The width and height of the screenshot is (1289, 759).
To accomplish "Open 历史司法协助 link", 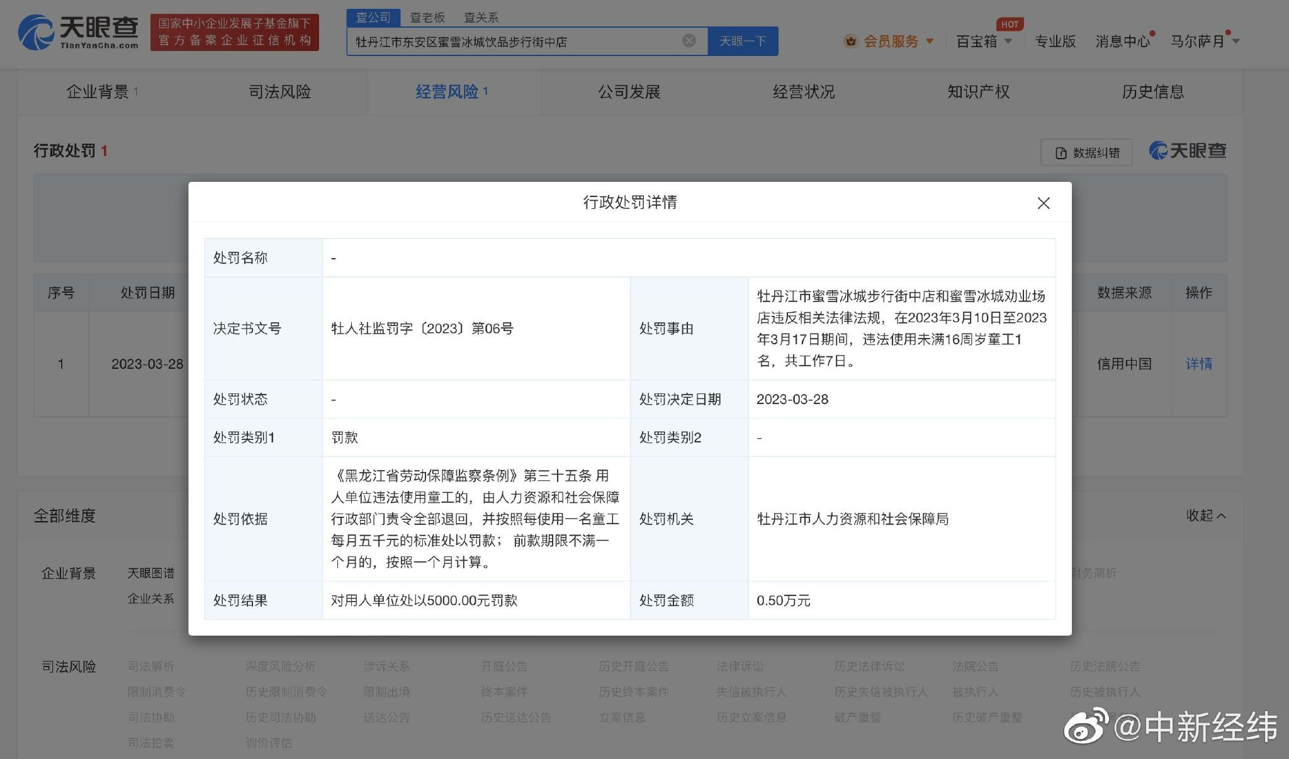I will [x=281, y=717].
